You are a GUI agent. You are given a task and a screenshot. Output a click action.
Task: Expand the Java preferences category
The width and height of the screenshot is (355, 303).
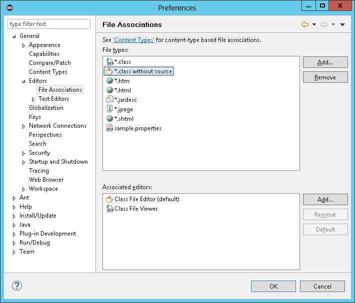pos(14,225)
